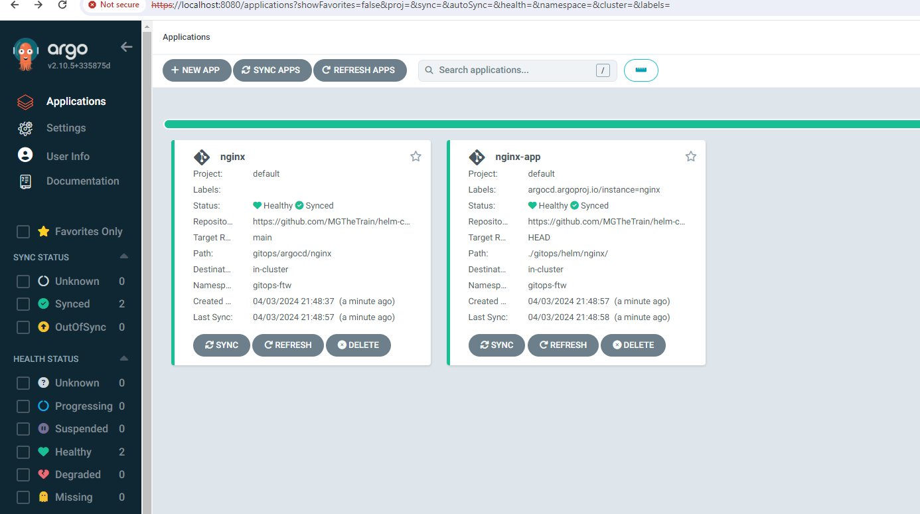Favorite the nginx-app application with star
Image resolution: width=920 pixels, height=514 pixels.
pyautogui.click(x=691, y=157)
